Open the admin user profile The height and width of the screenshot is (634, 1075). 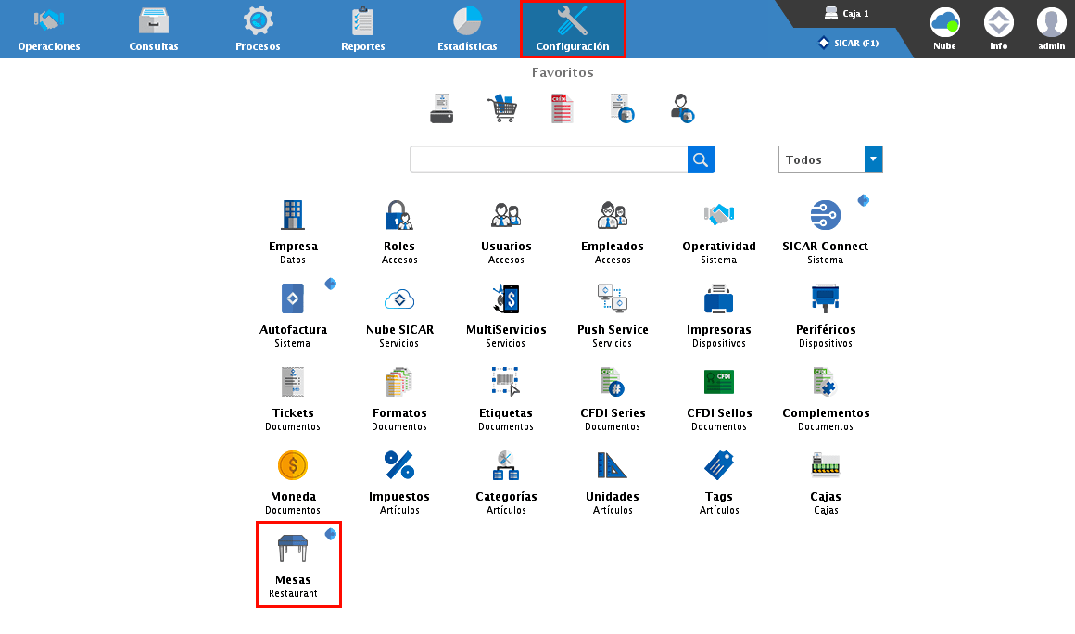[1051, 29]
